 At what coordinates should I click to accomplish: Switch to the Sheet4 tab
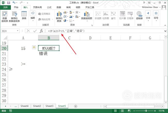point(25,106)
